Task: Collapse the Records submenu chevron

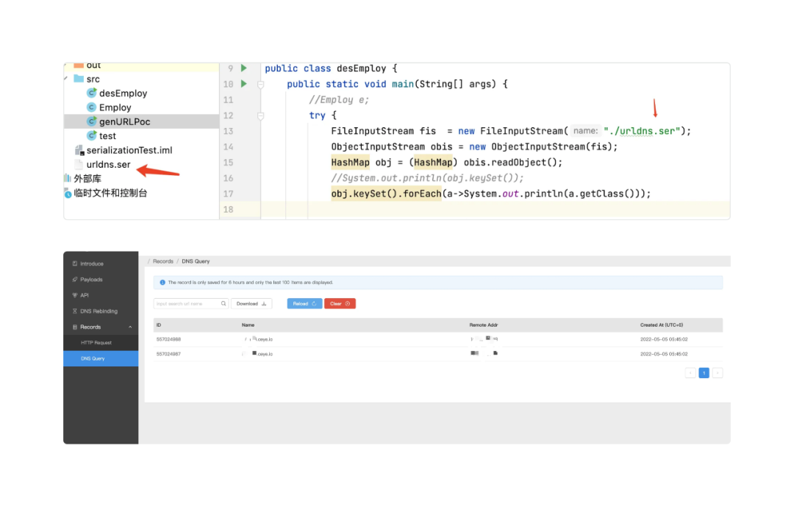Action: click(130, 327)
